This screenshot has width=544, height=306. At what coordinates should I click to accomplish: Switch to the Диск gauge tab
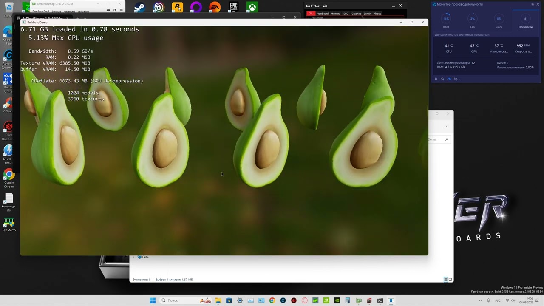click(499, 21)
